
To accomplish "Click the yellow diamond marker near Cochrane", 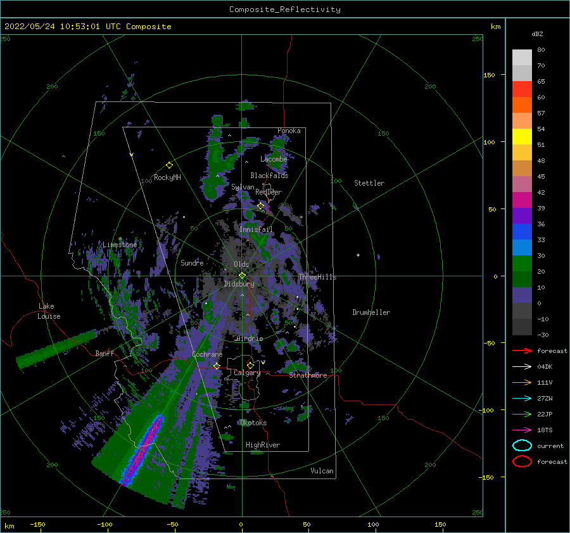I will [x=217, y=366].
